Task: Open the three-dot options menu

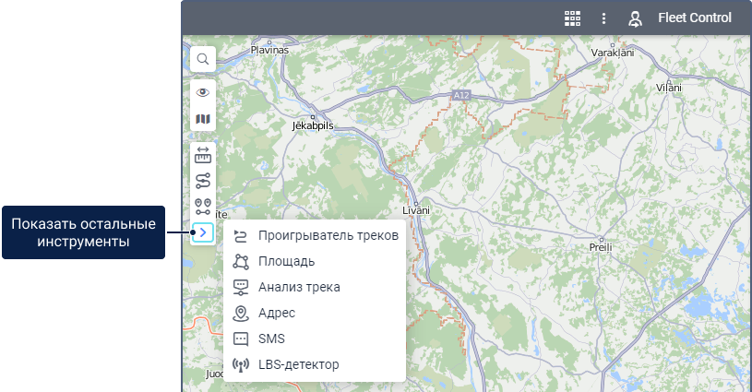Action: (x=603, y=18)
